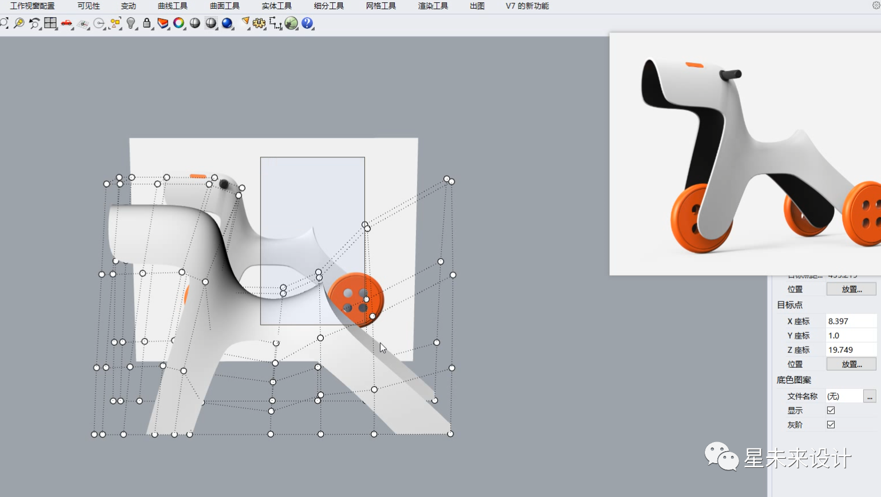This screenshot has width=881, height=497.
Task: Open the color wheel icon
Action: coord(179,23)
